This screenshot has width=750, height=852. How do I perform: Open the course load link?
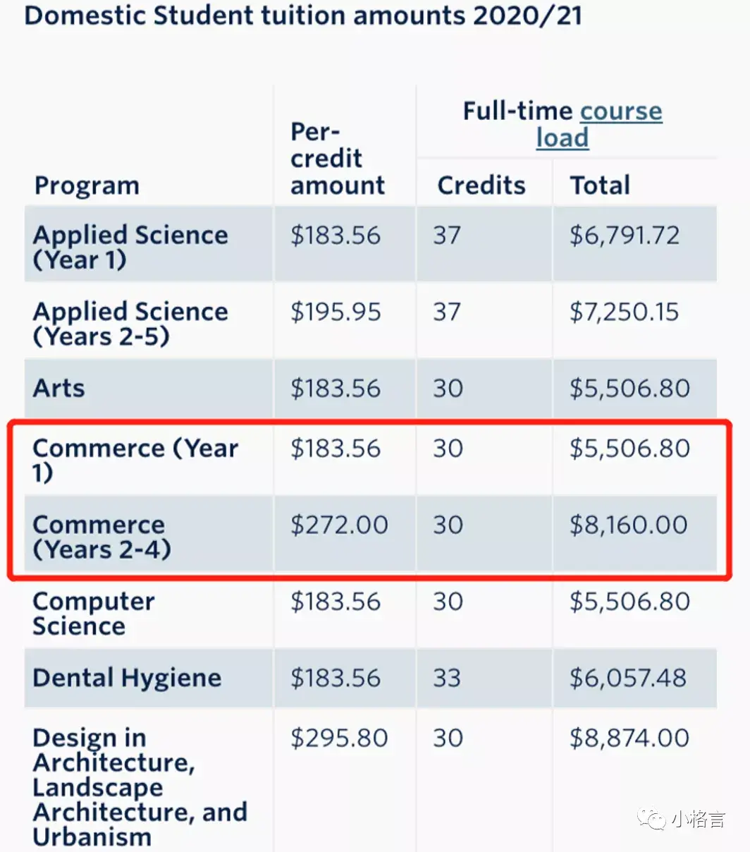(x=620, y=111)
